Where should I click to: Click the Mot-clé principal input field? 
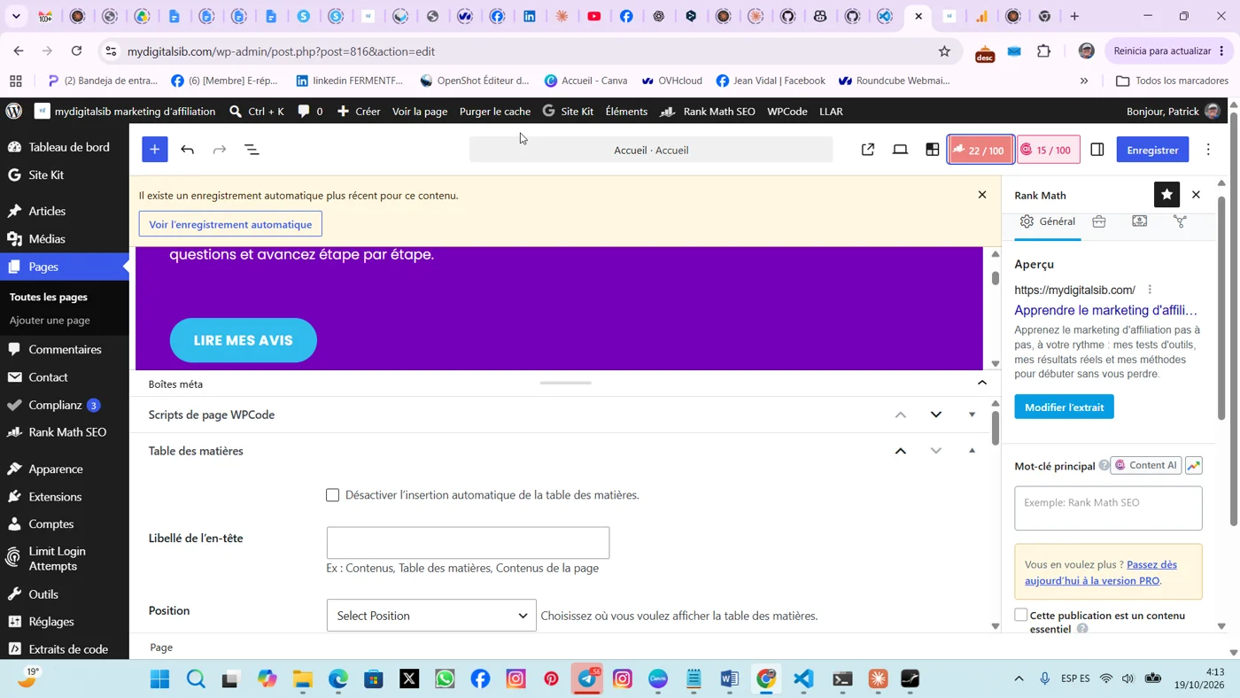(x=1108, y=508)
